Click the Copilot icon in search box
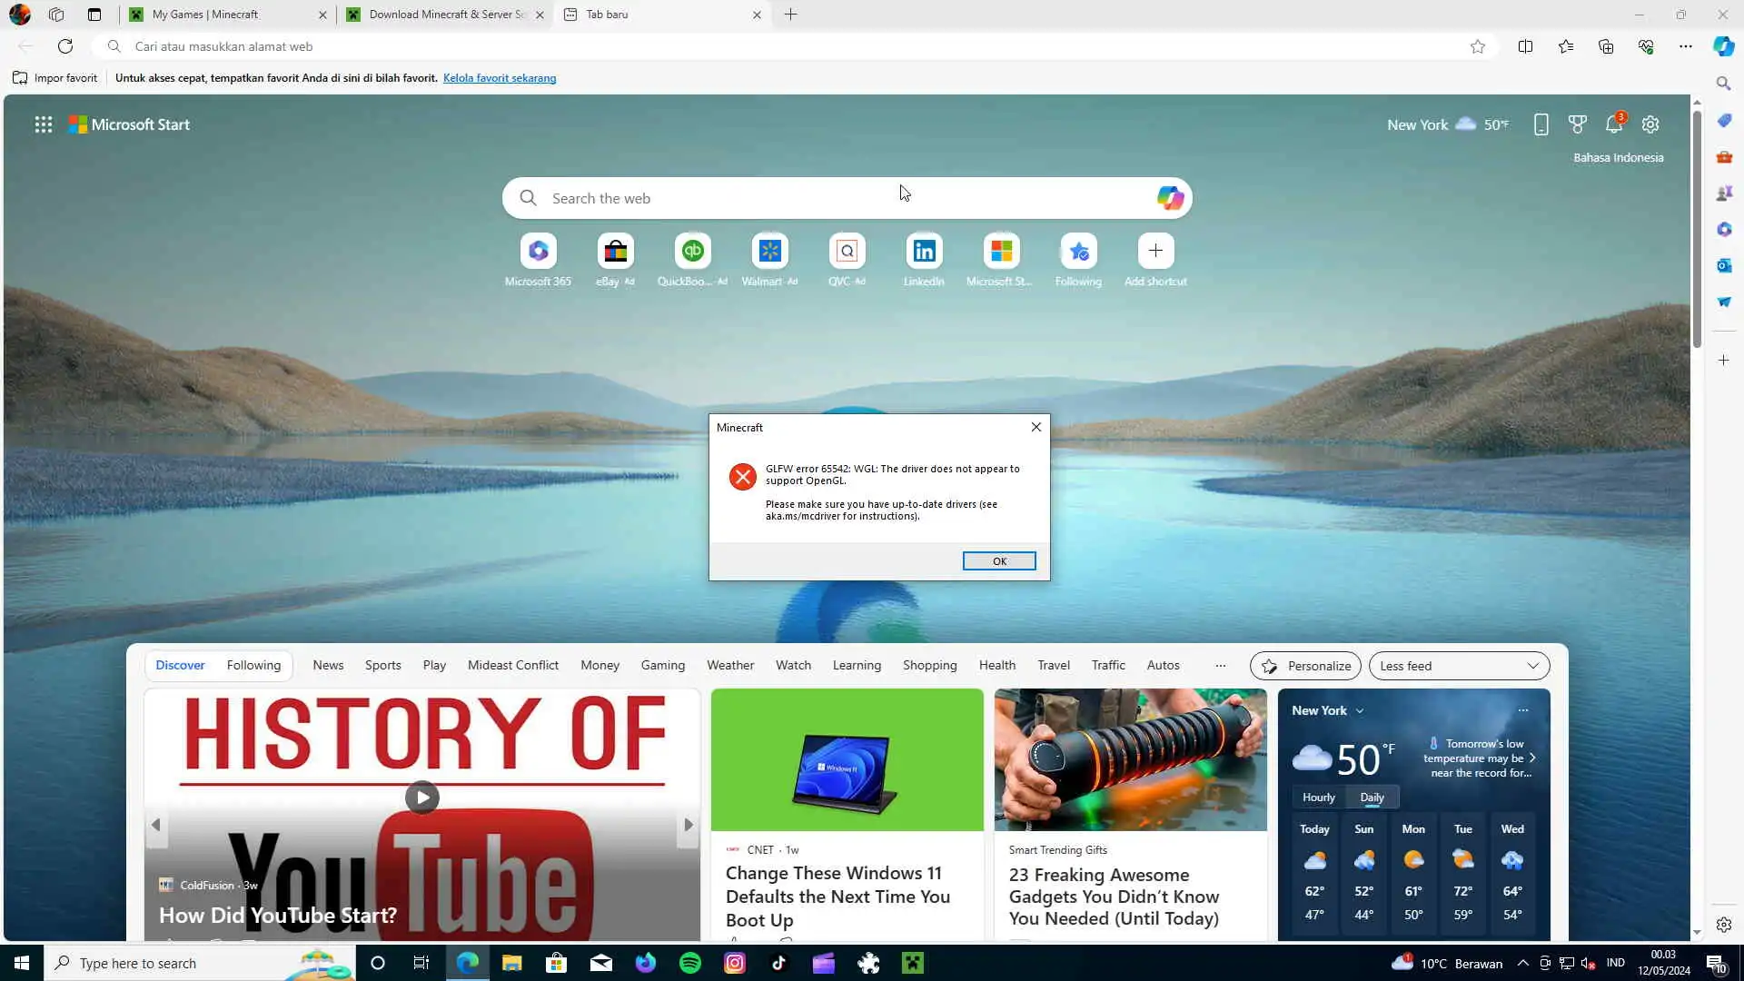This screenshot has height=981, width=1744. pyautogui.click(x=1170, y=198)
